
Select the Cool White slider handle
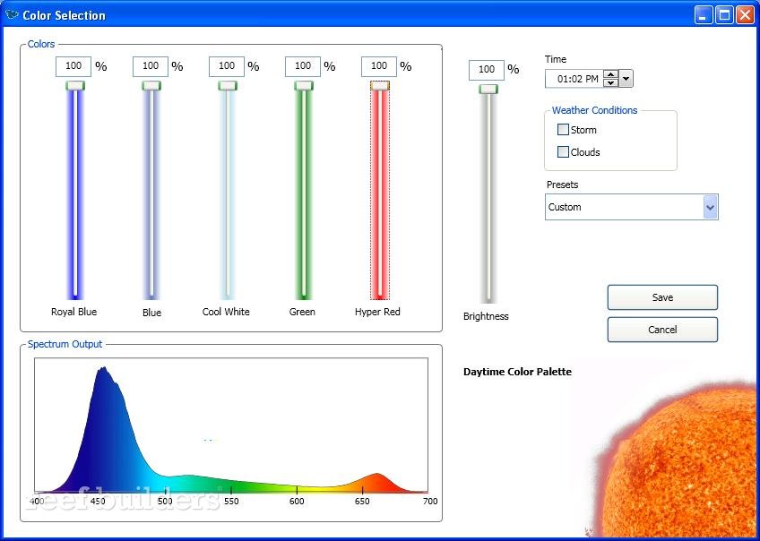[x=228, y=86]
